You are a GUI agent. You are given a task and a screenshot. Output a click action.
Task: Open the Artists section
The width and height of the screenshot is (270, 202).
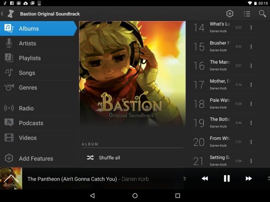coord(36,43)
